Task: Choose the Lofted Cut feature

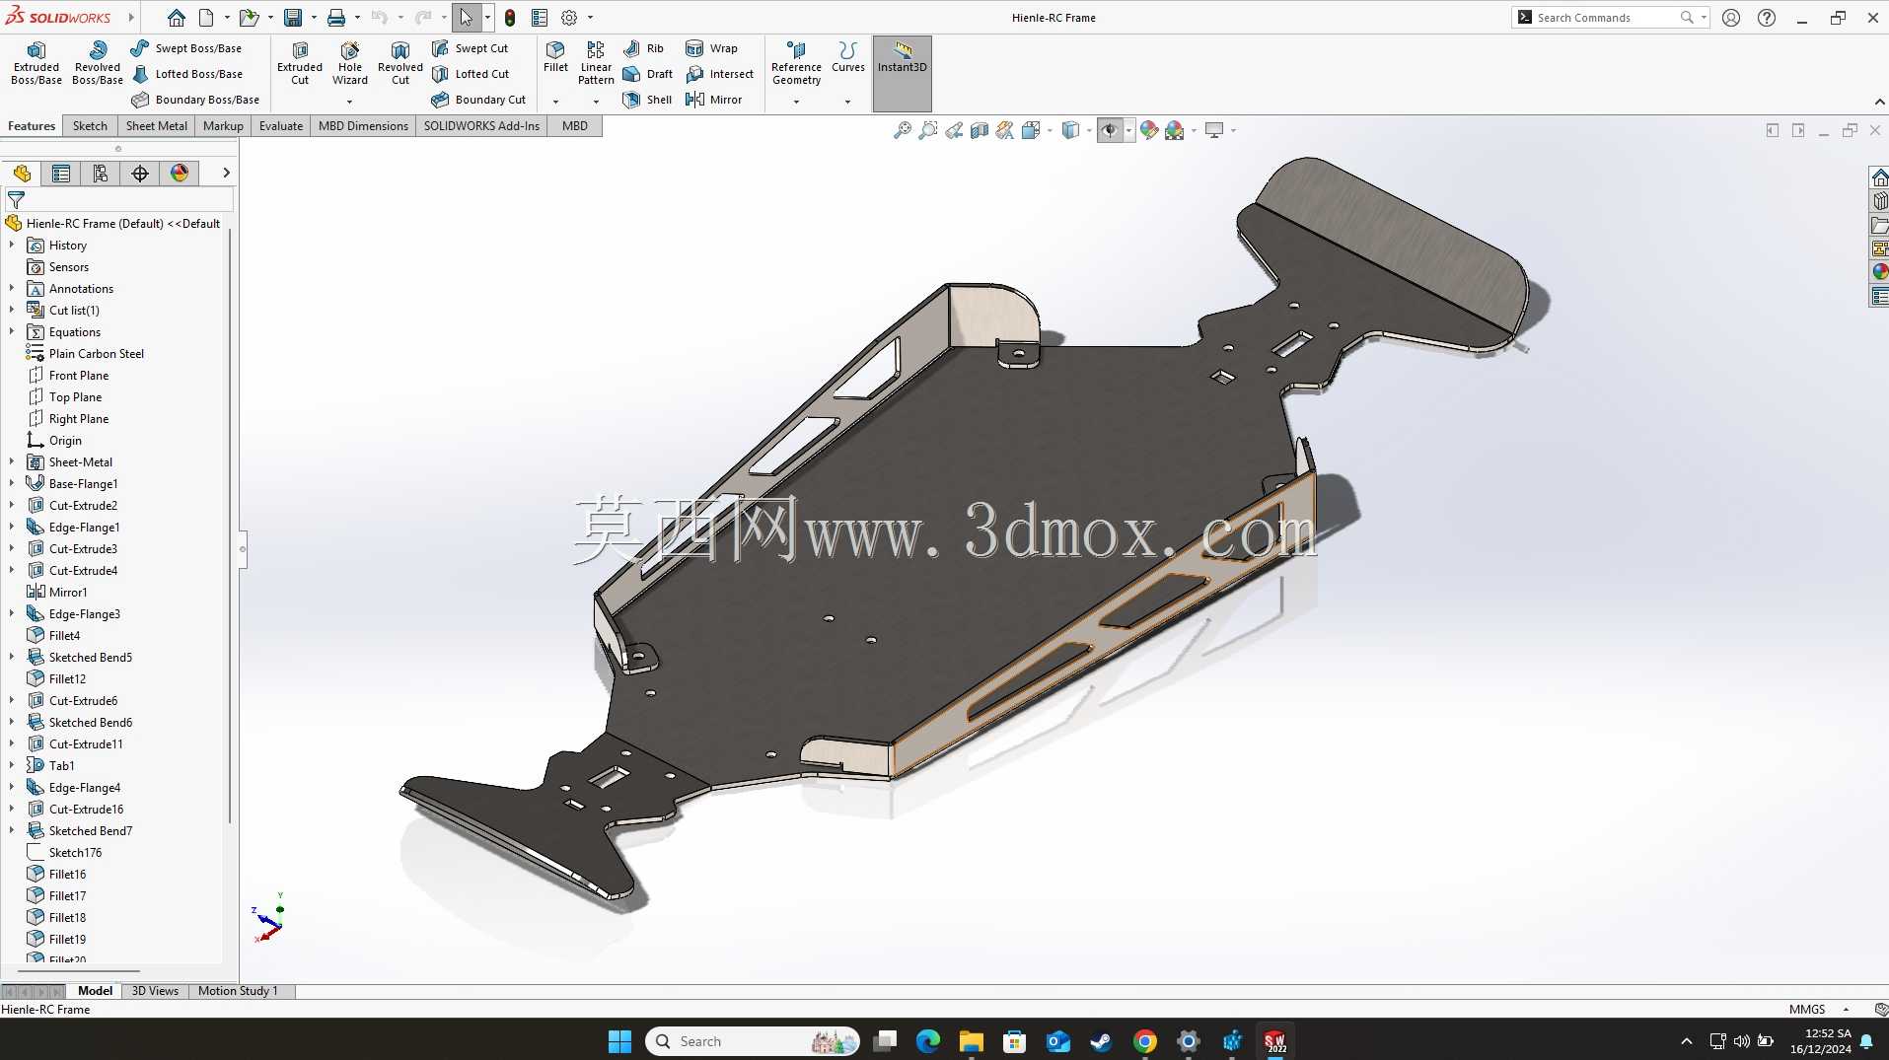Action: coord(471,74)
